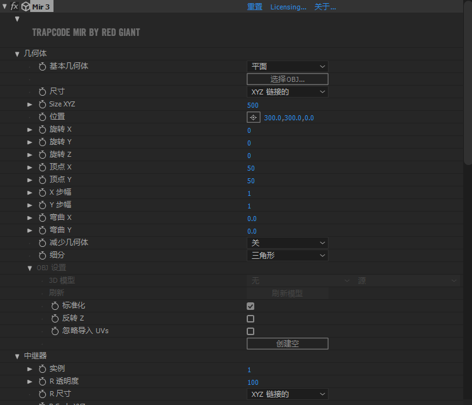Collapse the 中继器 group
472x405 pixels.
(17, 357)
